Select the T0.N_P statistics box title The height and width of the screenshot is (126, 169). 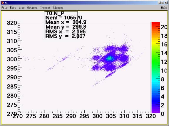coord(55,13)
